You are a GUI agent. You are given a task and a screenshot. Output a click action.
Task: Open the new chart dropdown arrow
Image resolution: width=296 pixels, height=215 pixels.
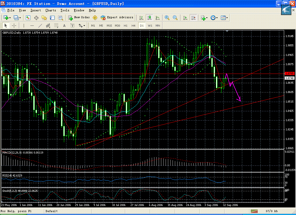coord(10,18)
